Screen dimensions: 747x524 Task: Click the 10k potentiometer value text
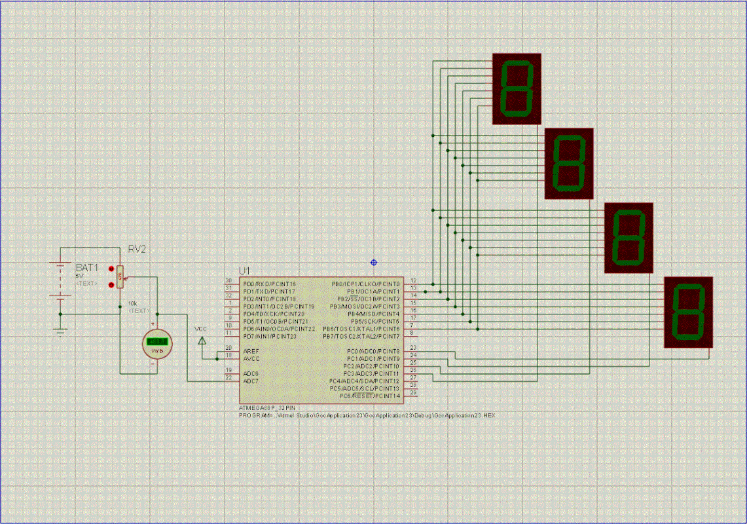coord(132,304)
